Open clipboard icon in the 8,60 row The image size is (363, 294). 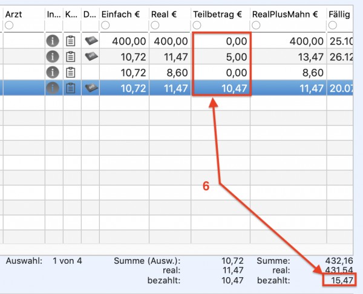[71, 72]
